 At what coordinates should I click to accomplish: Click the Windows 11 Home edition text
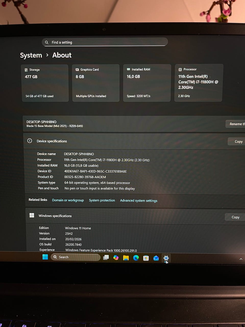78,228
